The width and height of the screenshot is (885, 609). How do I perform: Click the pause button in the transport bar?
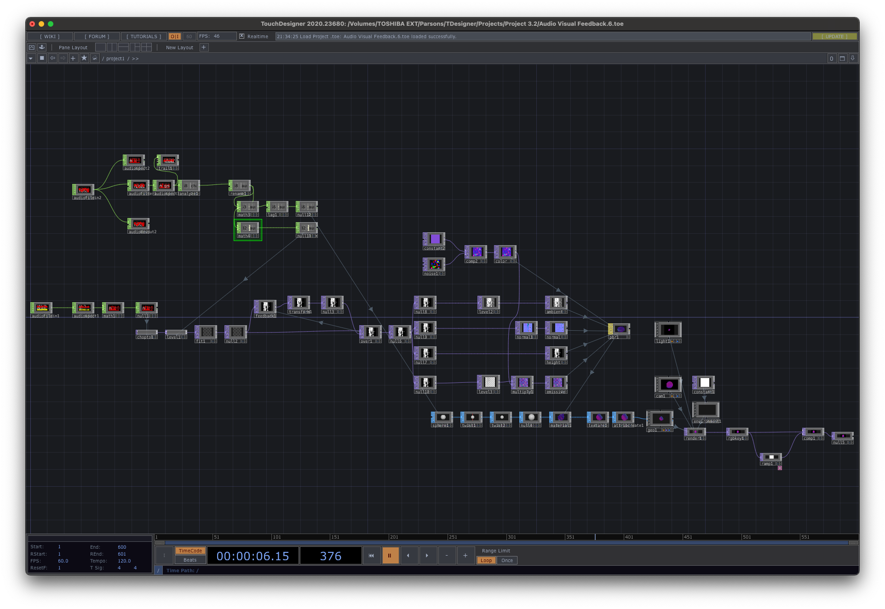coord(389,555)
